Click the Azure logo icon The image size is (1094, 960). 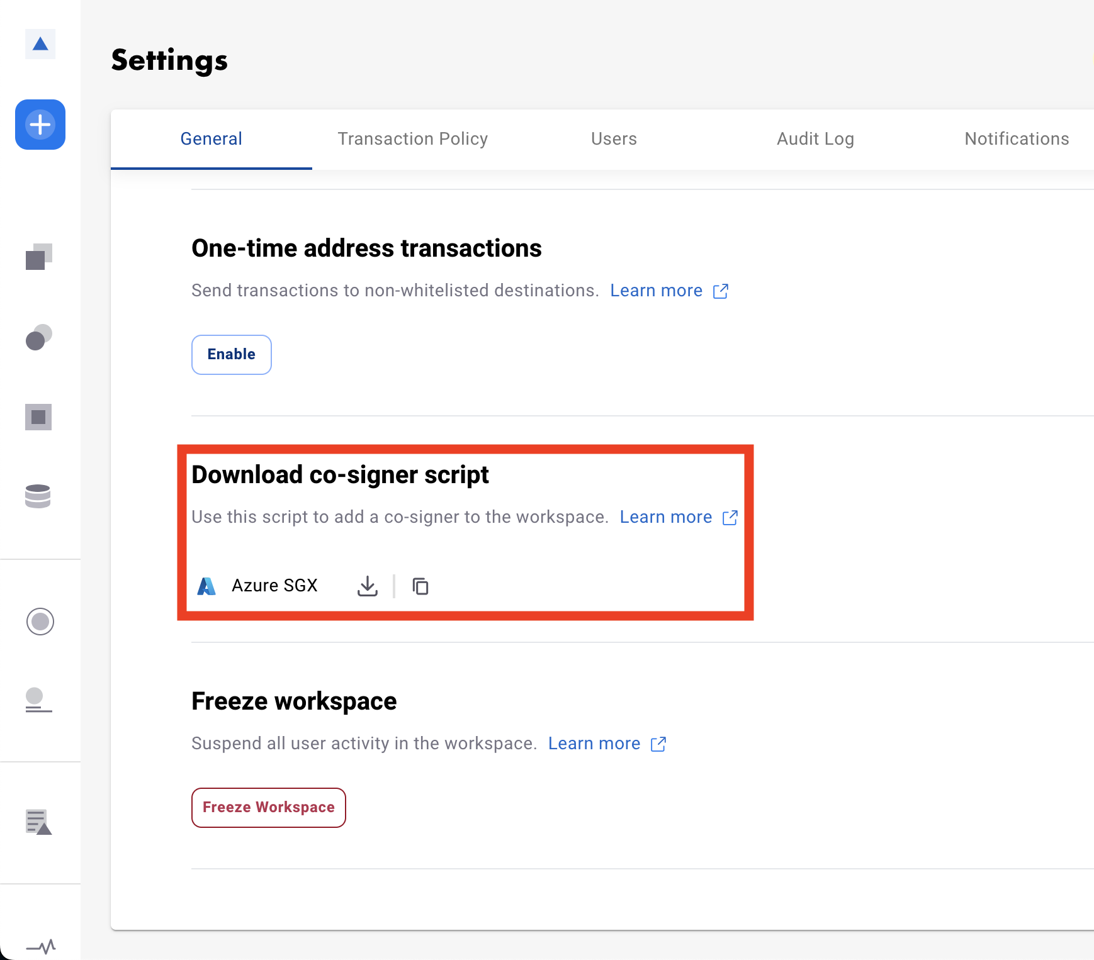206,586
